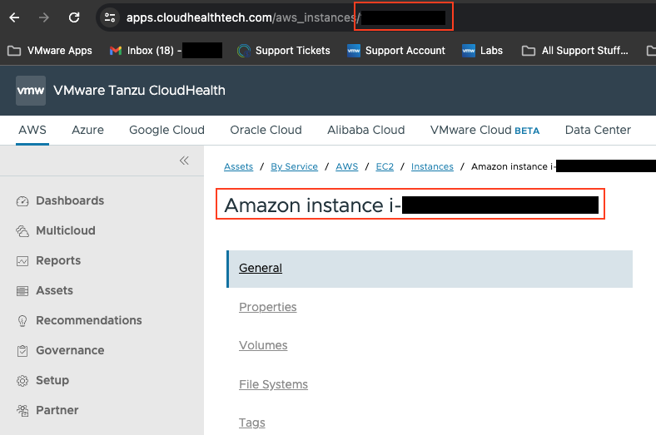Click the Reports chart icon
Image resolution: width=656 pixels, height=435 pixels.
[22, 261]
